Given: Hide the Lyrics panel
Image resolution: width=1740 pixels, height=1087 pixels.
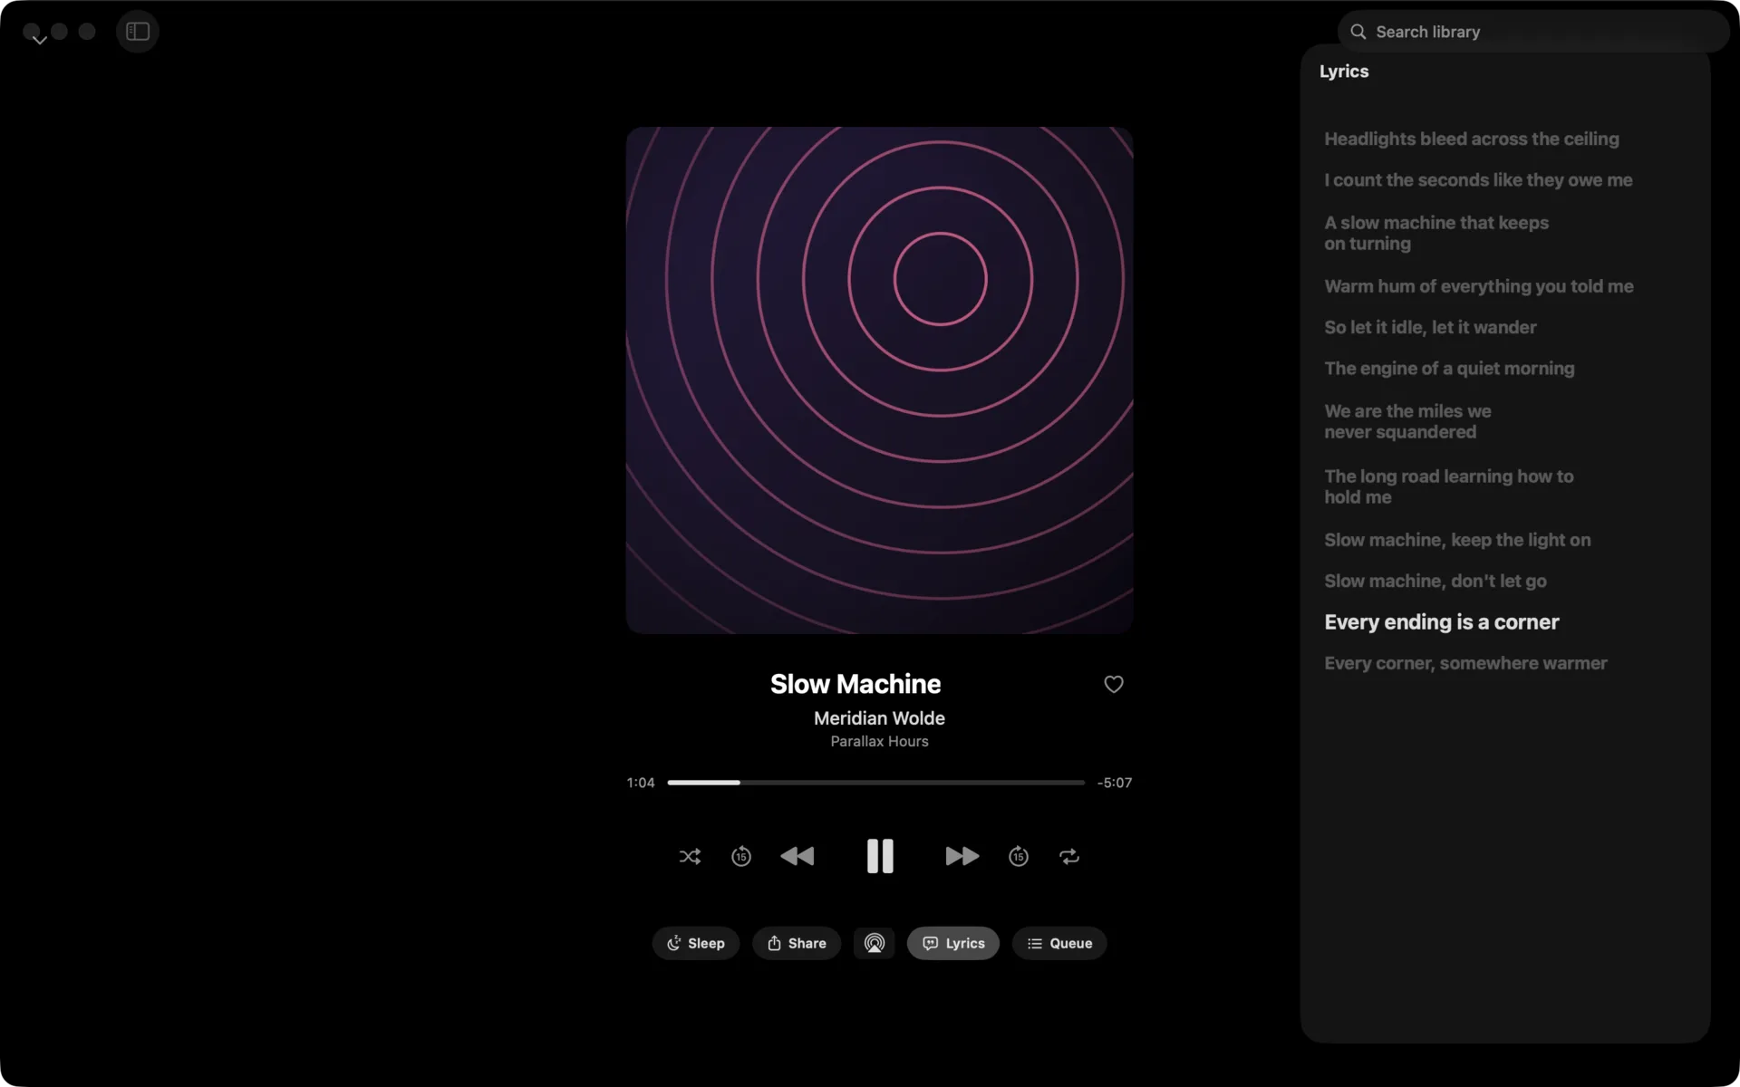Looking at the screenshot, I should 953,943.
